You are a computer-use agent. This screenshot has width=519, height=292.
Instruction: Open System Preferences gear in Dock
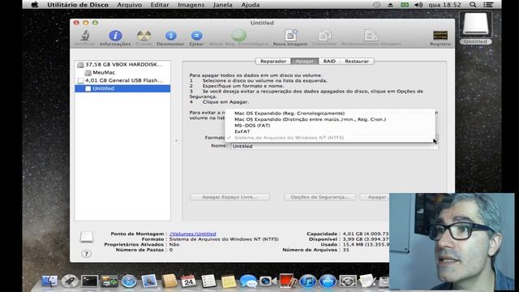[348, 281]
